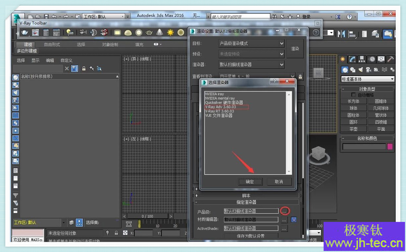Click the Mirror tool in main toolbar
406x252 pixels.
pyautogui.click(x=341, y=33)
